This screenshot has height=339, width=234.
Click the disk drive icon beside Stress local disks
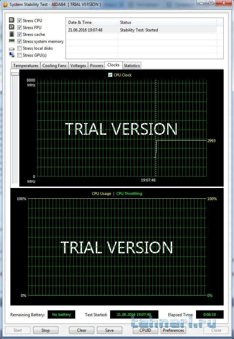[12, 49]
